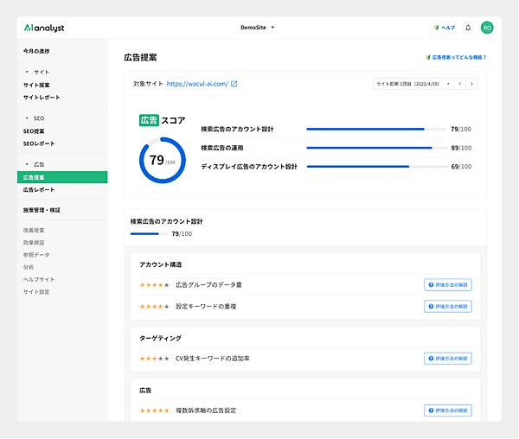The width and height of the screenshot is (519, 439).
Task: Open the DemoSite site selector dropdown
Action: click(x=257, y=28)
